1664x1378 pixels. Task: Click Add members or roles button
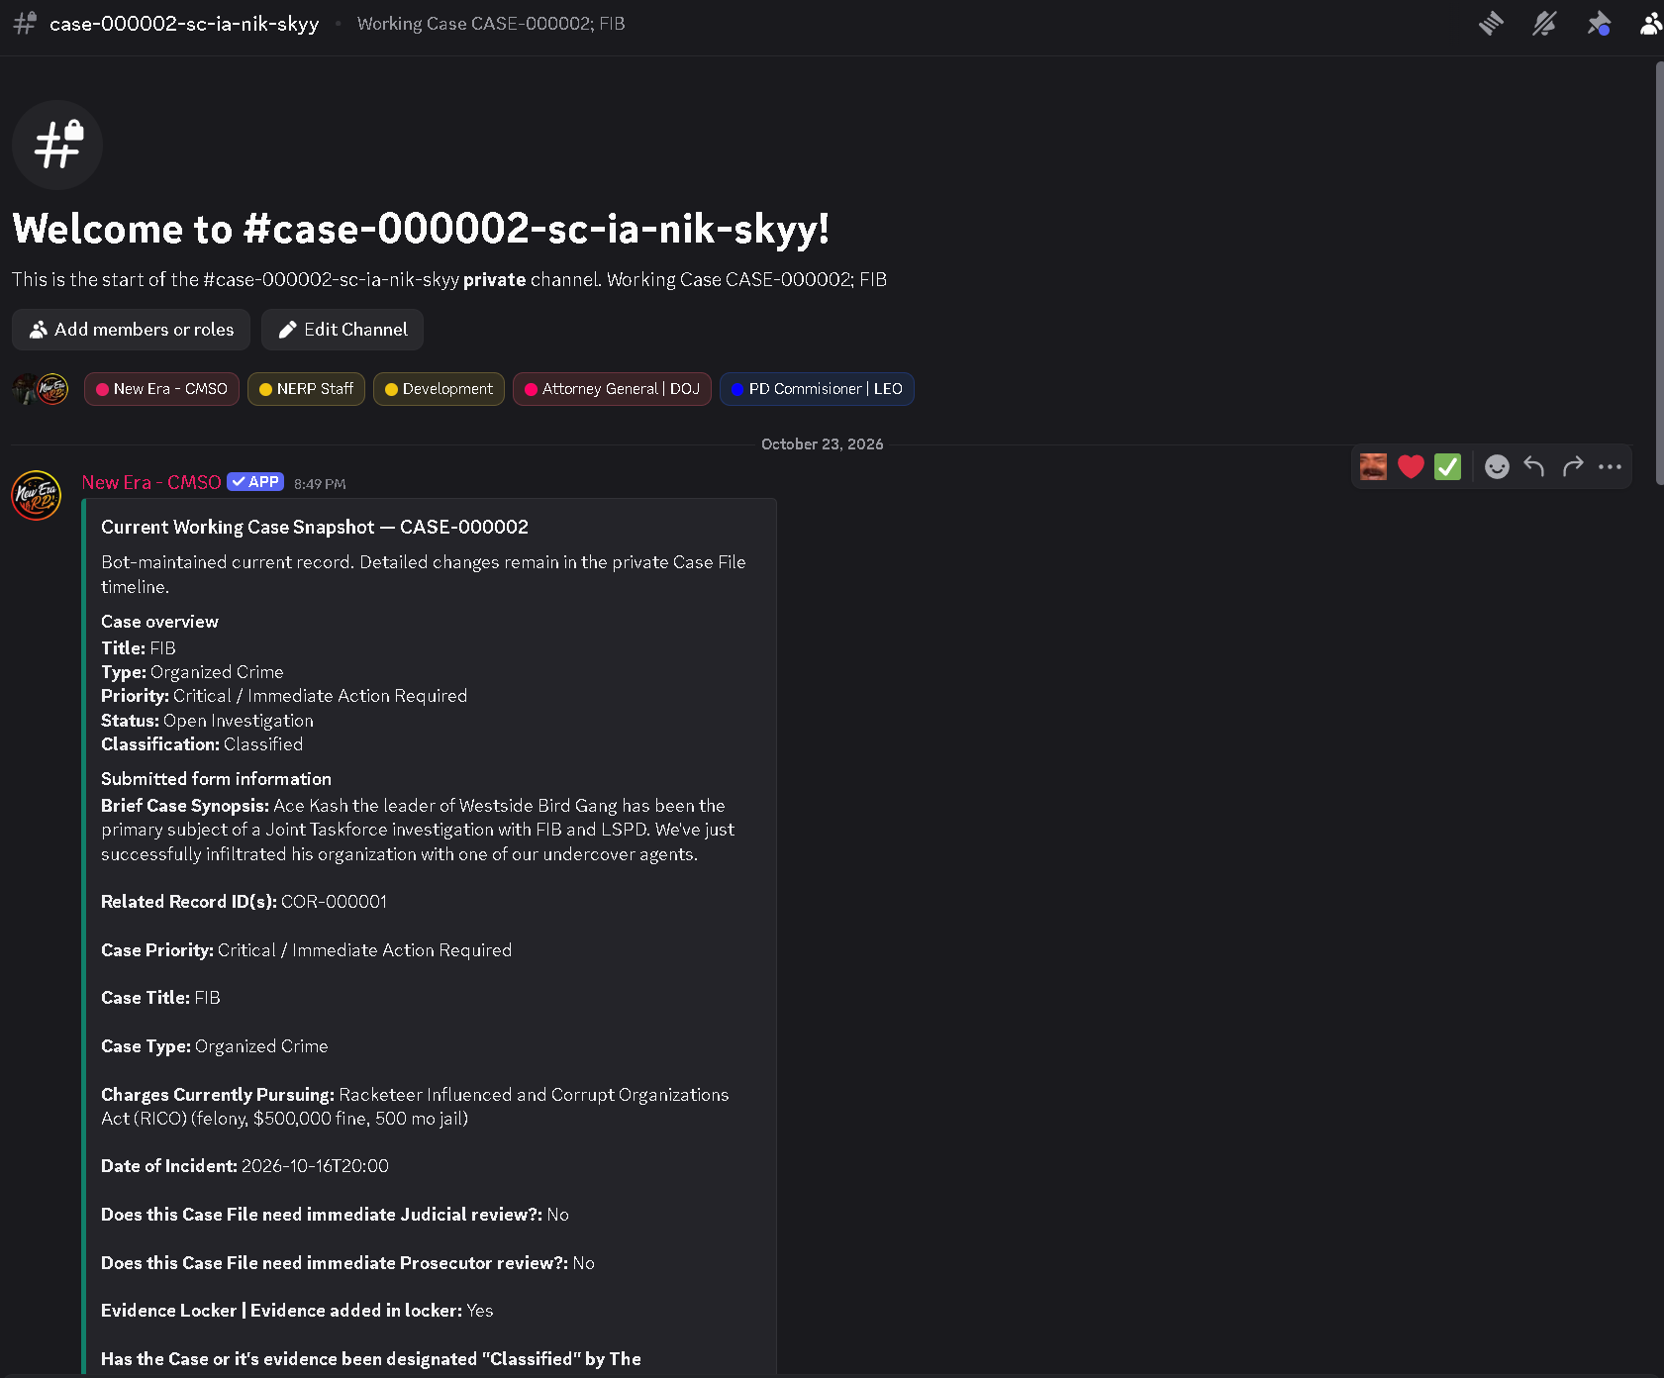click(x=131, y=330)
